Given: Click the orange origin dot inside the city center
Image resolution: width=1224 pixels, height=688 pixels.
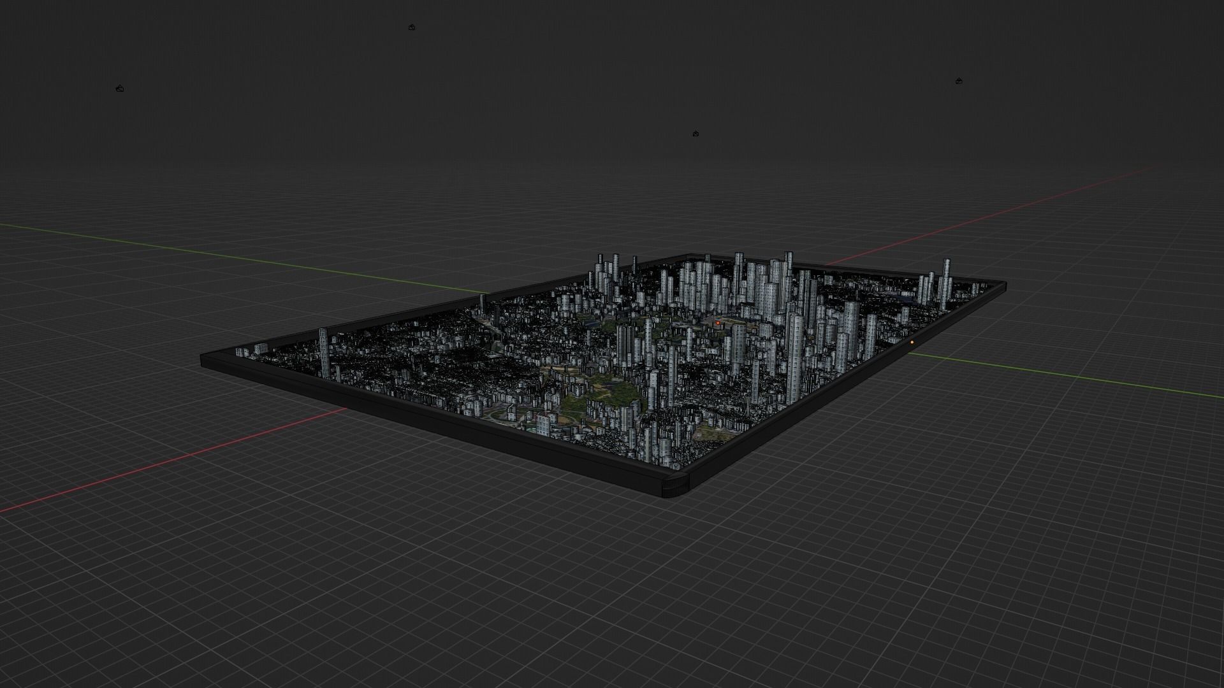Looking at the screenshot, I should coord(717,323).
